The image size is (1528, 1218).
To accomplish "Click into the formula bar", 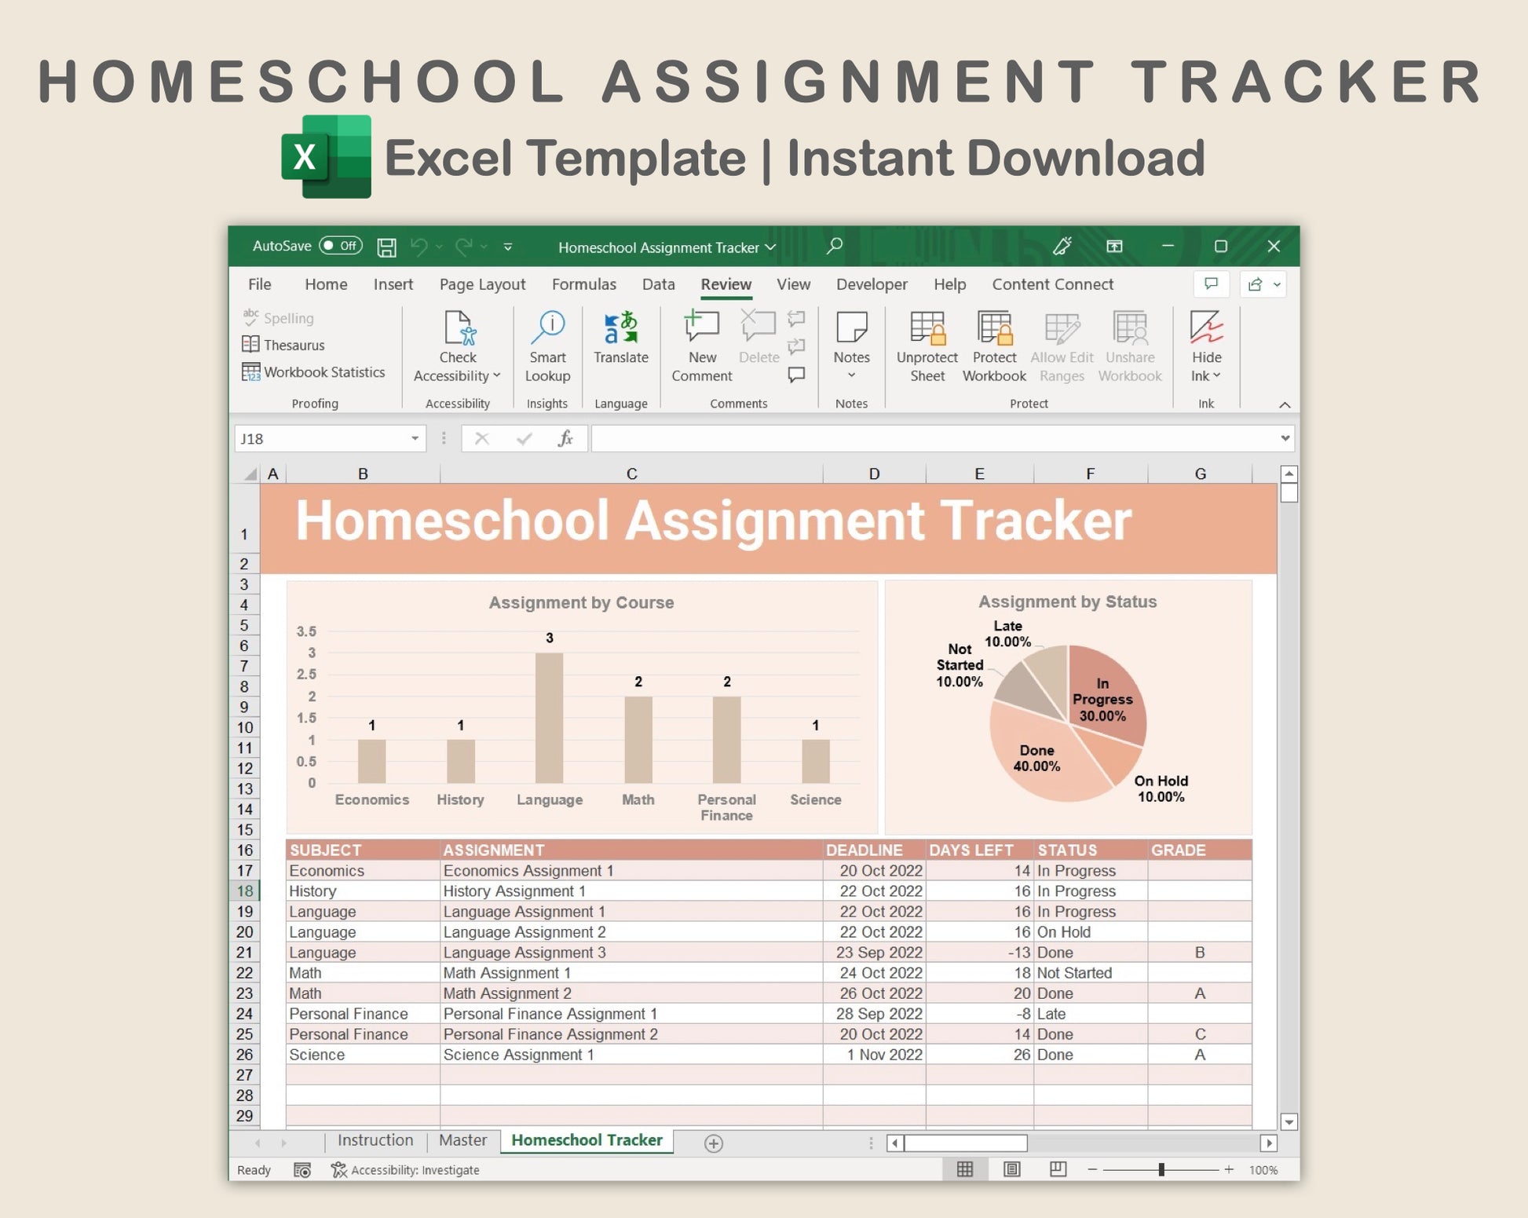I will tap(934, 438).
